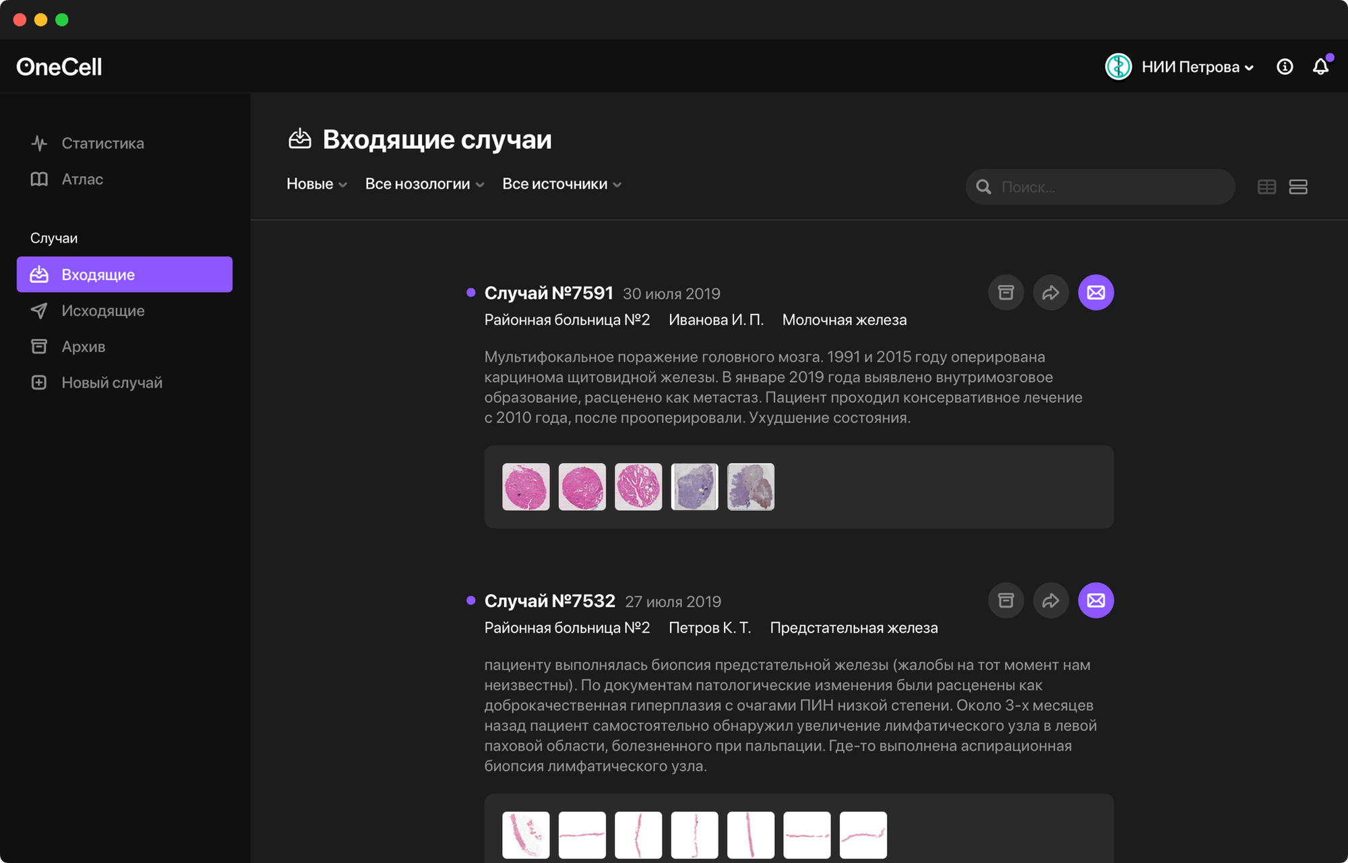This screenshot has height=863, width=1348.
Task: Open the Архив section in sidebar
Action: coord(83,346)
